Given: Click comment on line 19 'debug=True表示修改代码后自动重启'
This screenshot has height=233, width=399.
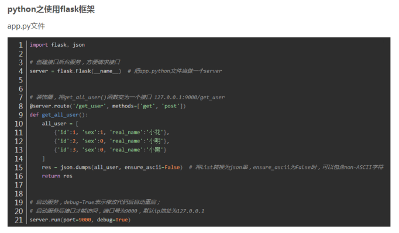Looking at the screenshot, I should tap(95, 202).
